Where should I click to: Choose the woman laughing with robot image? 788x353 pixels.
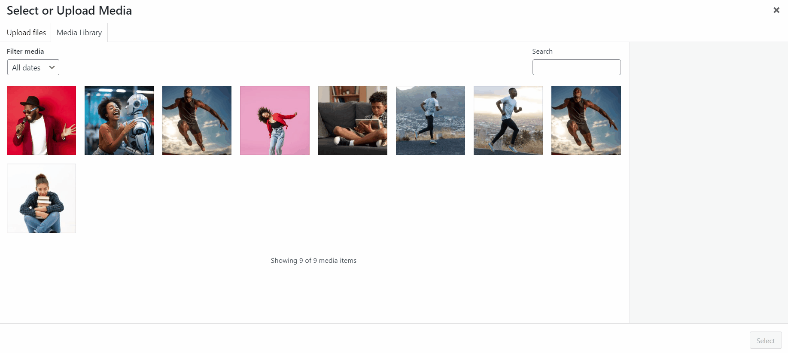tap(119, 120)
